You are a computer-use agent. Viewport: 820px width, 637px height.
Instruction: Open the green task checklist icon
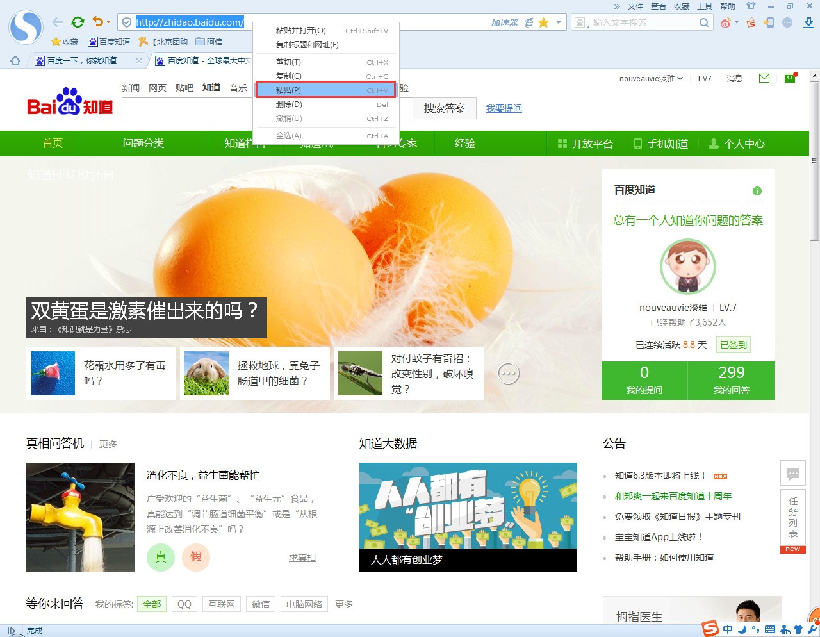point(790,78)
